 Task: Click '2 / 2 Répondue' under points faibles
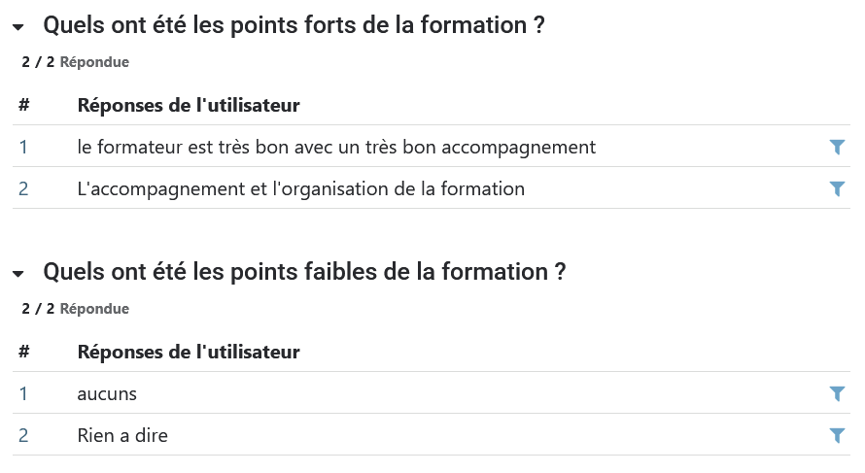75,309
